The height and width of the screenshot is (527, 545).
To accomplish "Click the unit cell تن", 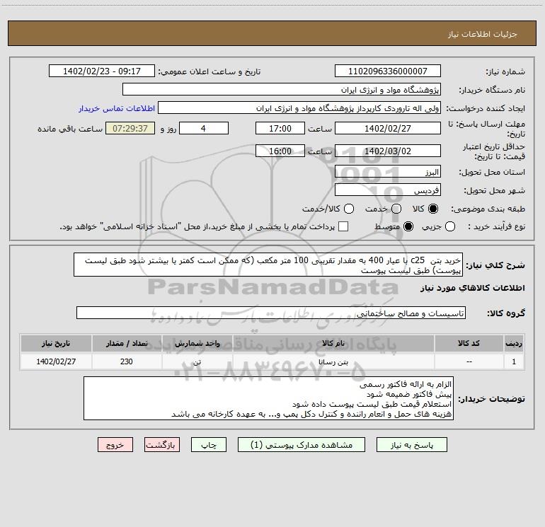I will [x=197, y=361].
